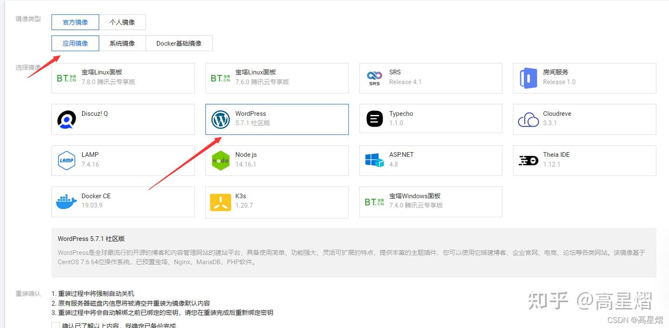Image resolution: width=669 pixels, height=328 pixels.
Task: Choose 宝塔Linux面板 7.6.0 腾讯云专享版 version text
Action: pos(262,82)
